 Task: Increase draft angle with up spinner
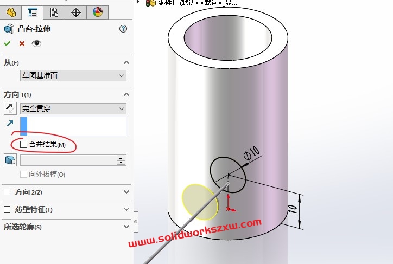(121, 158)
